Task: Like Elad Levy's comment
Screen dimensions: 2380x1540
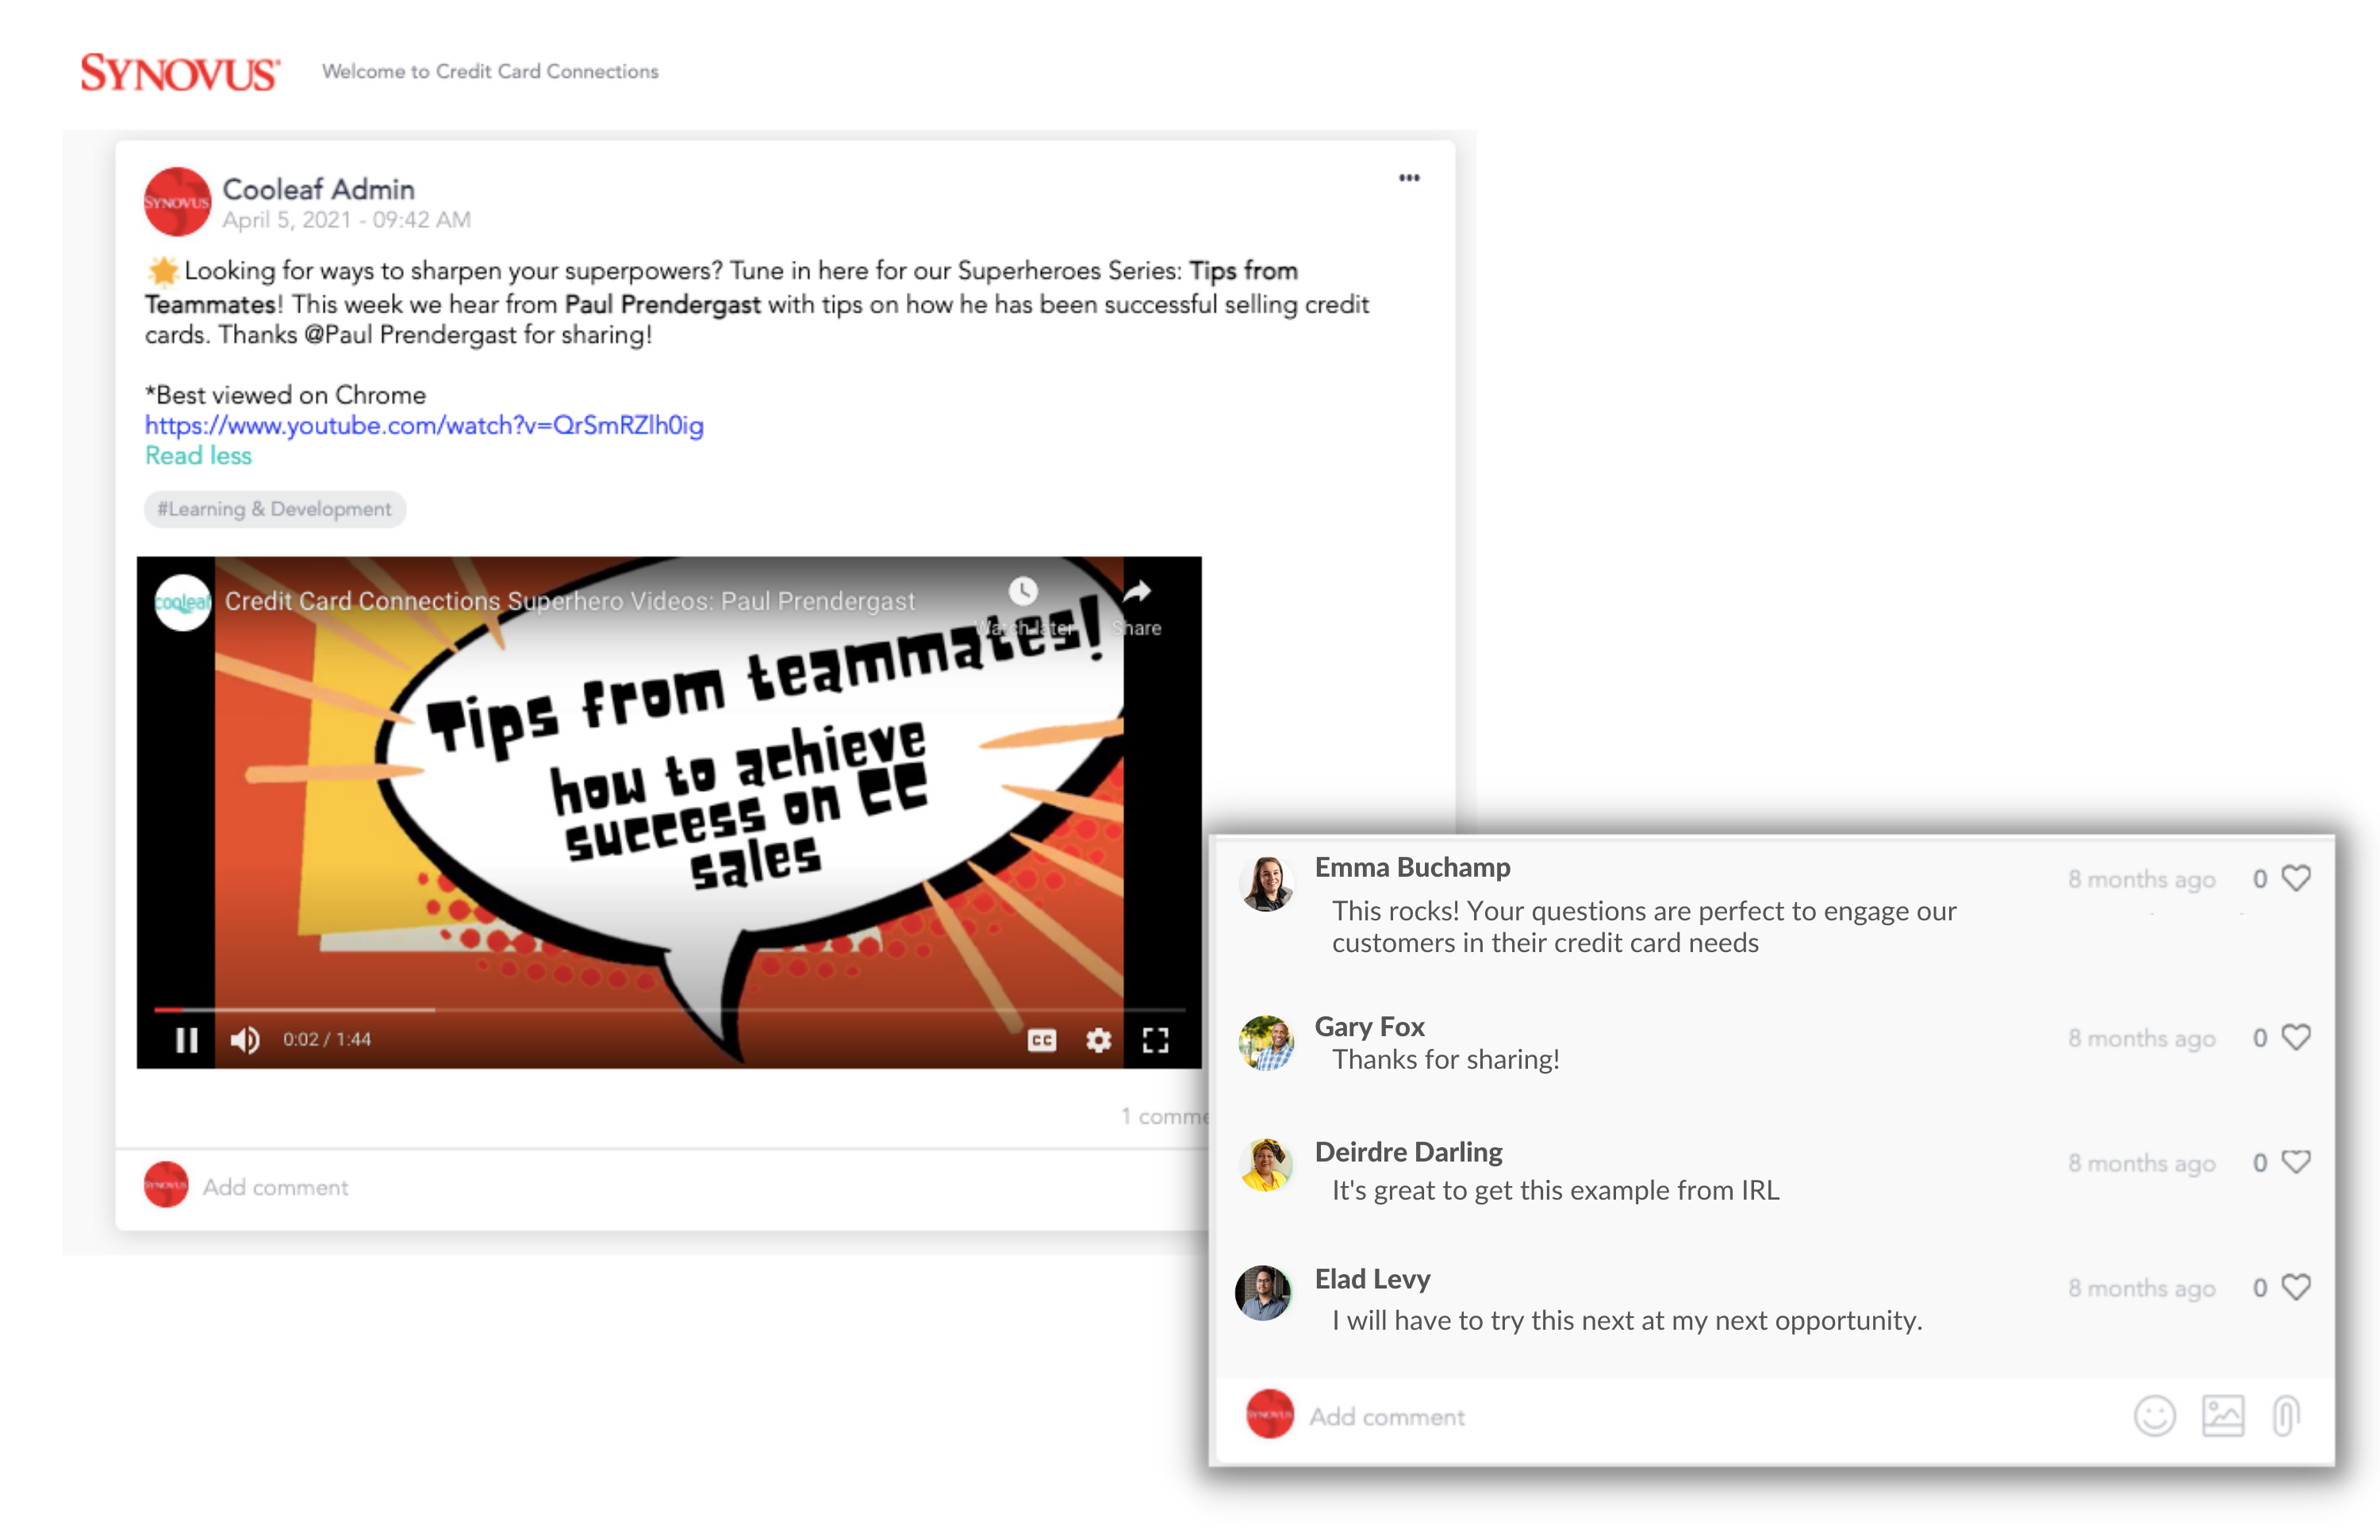Action: (2296, 1287)
